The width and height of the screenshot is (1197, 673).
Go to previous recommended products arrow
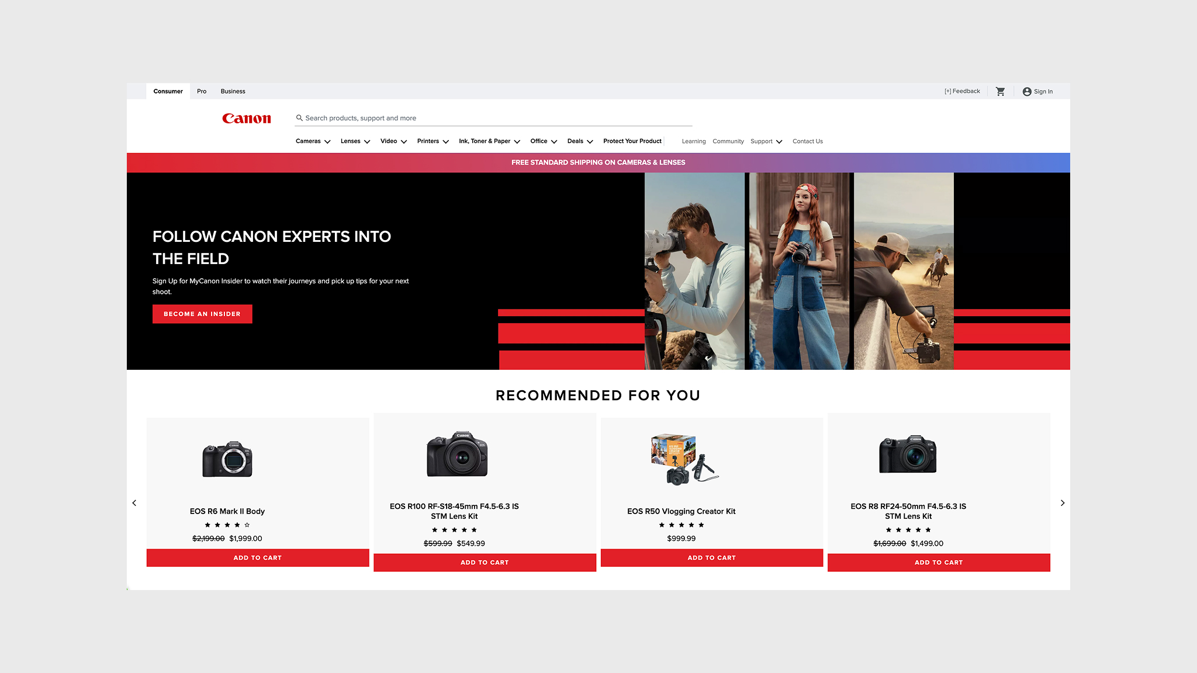tap(134, 503)
